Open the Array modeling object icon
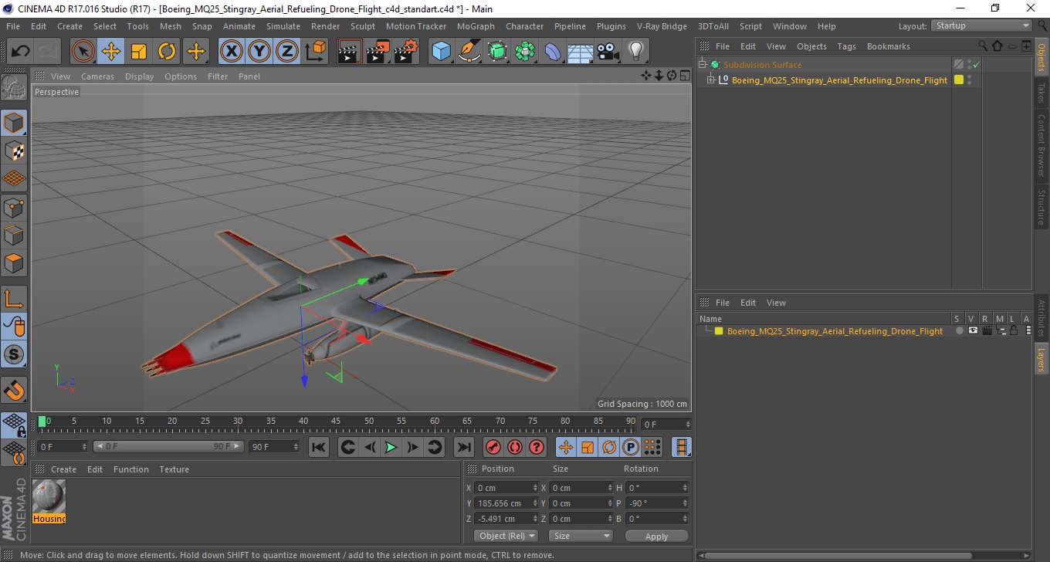Image resolution: width=1050 pixels, height=562 pixels. 525,52
